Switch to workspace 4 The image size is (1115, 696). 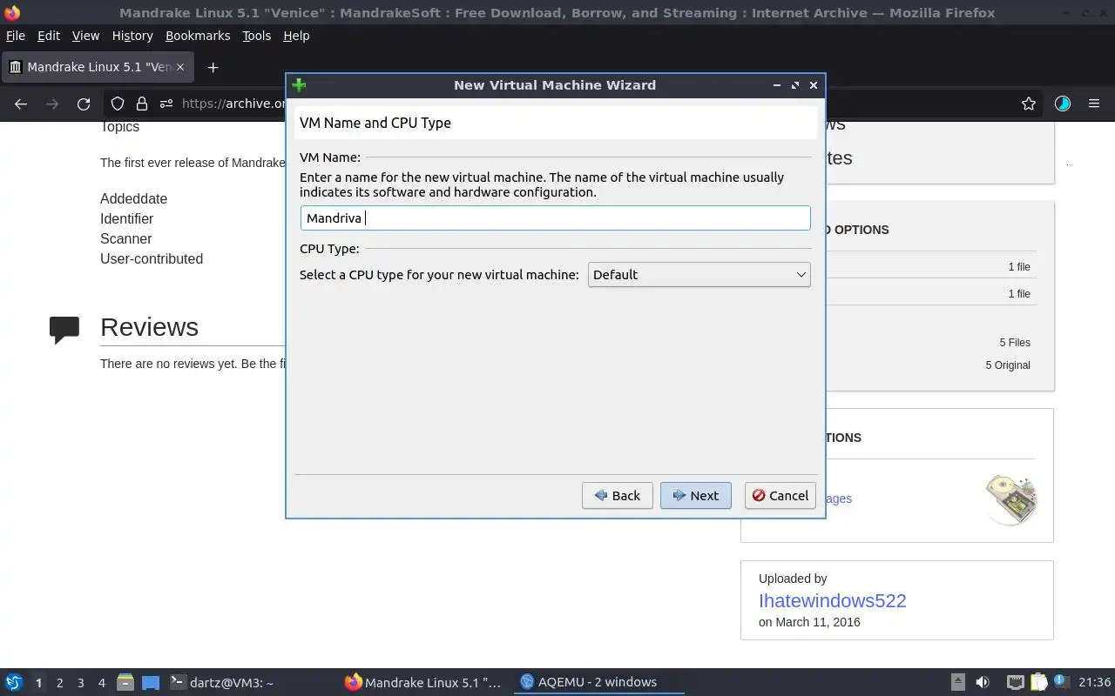tap(101, 683)
